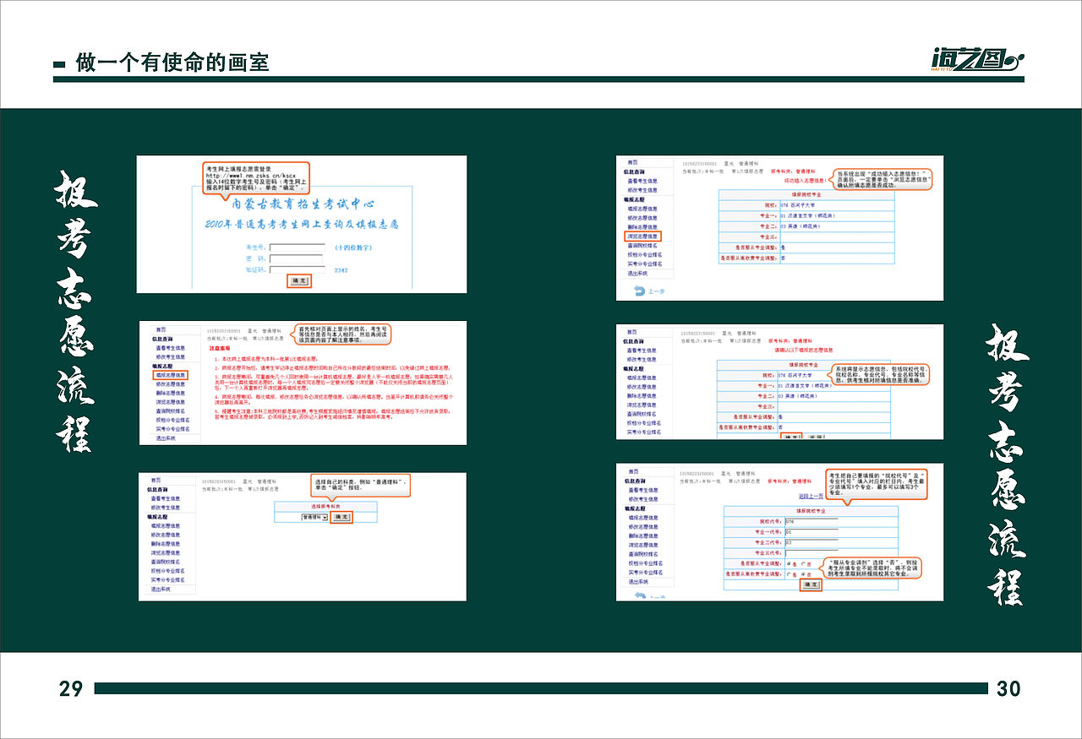
Task: Open 首页 in the 注意事项 page sidebar
Action: 161,329
